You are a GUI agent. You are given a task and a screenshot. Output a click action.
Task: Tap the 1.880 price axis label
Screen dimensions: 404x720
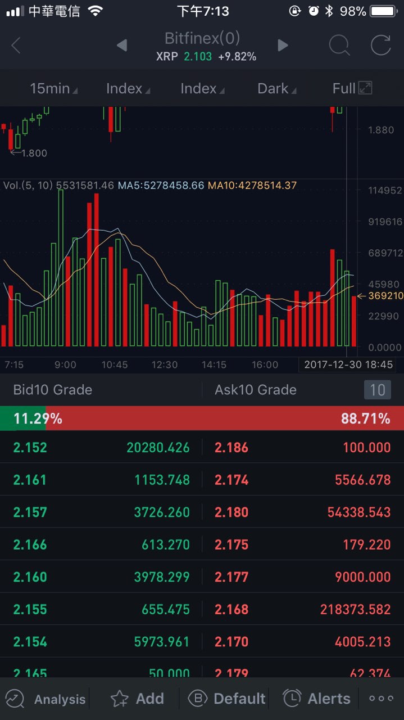[381, 130]
